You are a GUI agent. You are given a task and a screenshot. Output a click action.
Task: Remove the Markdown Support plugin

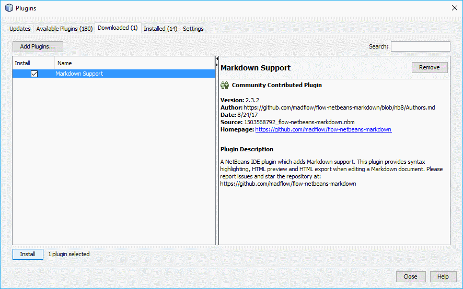(430, 67)
